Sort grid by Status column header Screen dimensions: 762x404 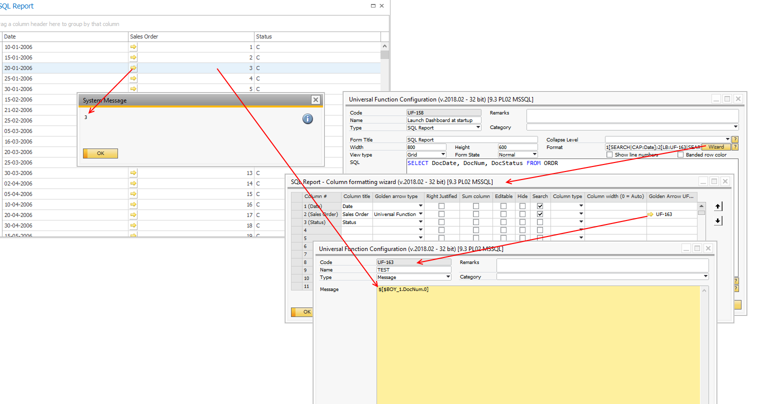pyautogui.click(x=317, y=36)
